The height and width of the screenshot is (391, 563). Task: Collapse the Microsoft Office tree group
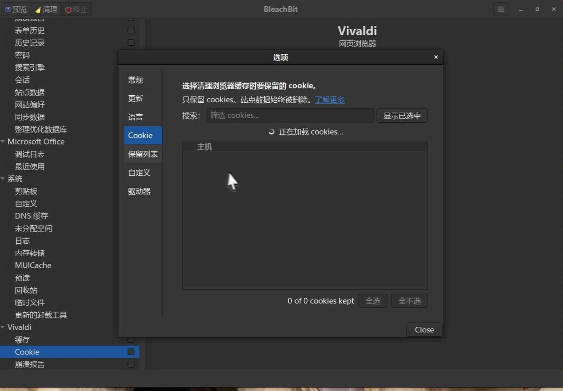pyautogui.click(x=3, y=141)
